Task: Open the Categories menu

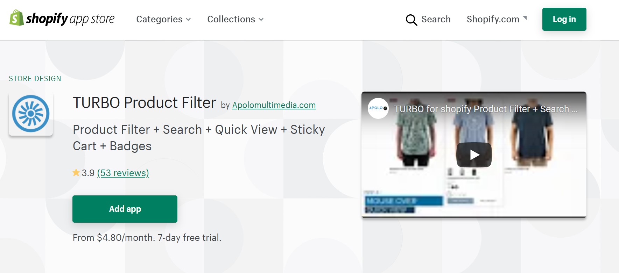Action: [159, 19]
